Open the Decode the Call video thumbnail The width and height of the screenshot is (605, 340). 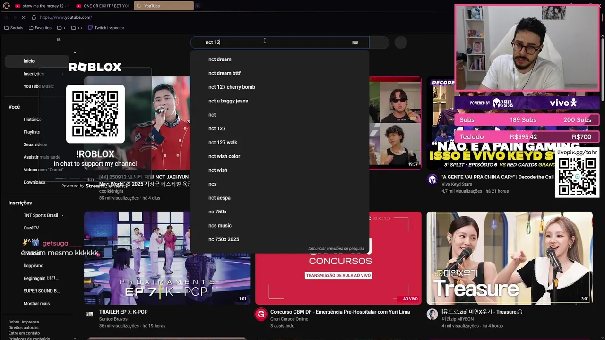510,123
